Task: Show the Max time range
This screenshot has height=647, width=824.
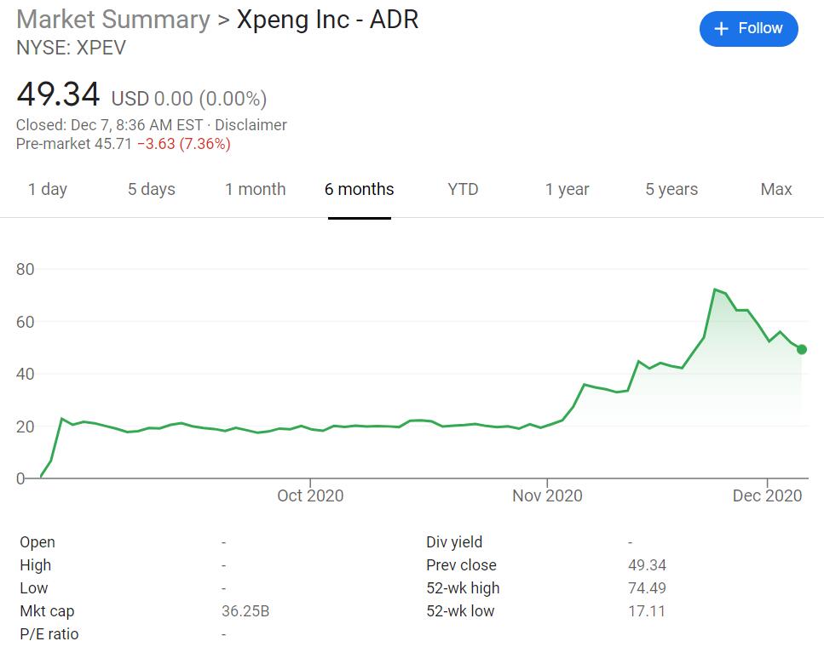Action: (775, 189)
